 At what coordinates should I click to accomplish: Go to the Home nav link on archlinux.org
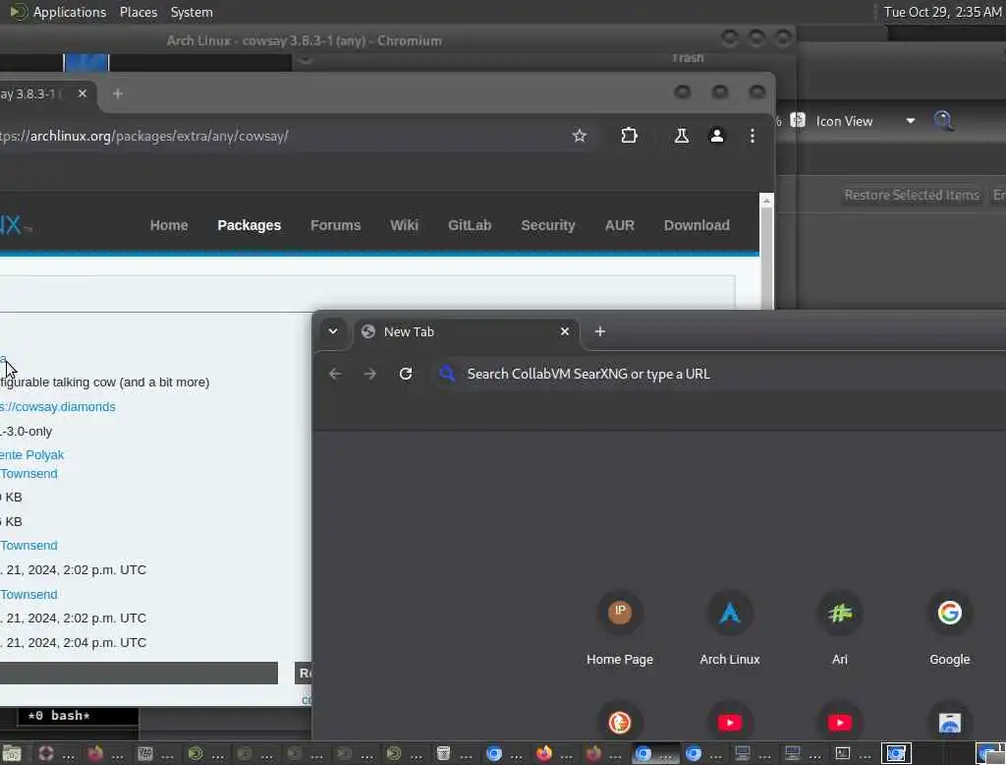click(x=169, y=225)
